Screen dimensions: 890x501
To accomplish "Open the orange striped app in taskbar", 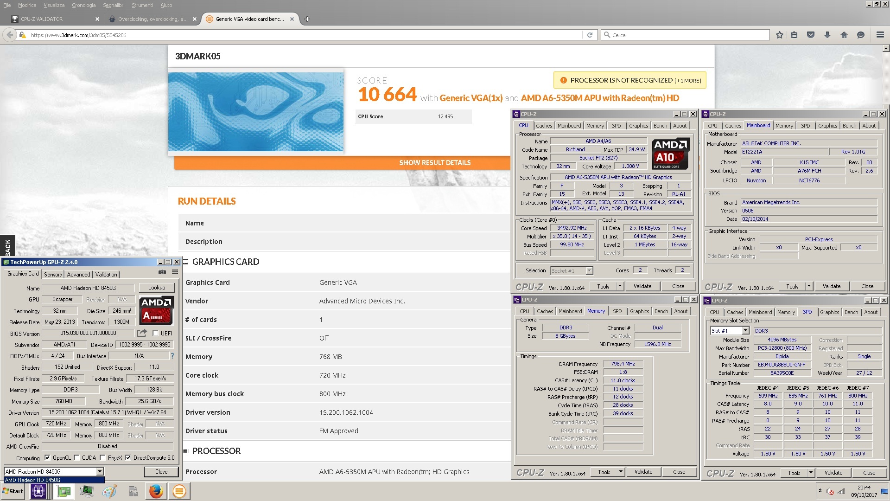I will click(179, 491).
